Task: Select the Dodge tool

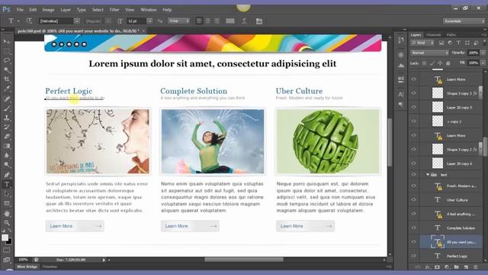Action: [x=7, y=165]
